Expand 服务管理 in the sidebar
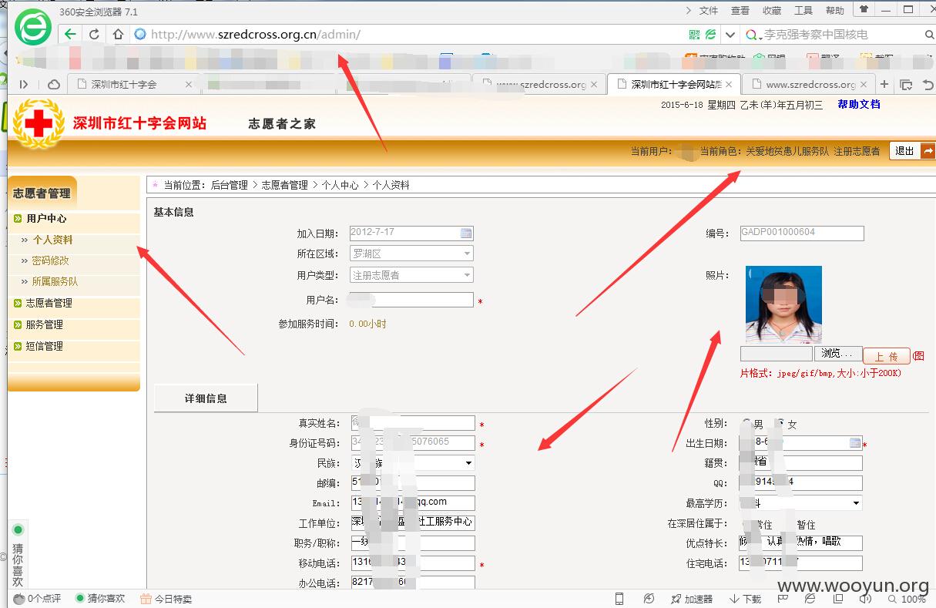Screen dimensions: 936x608 click(x=44, y=325)
